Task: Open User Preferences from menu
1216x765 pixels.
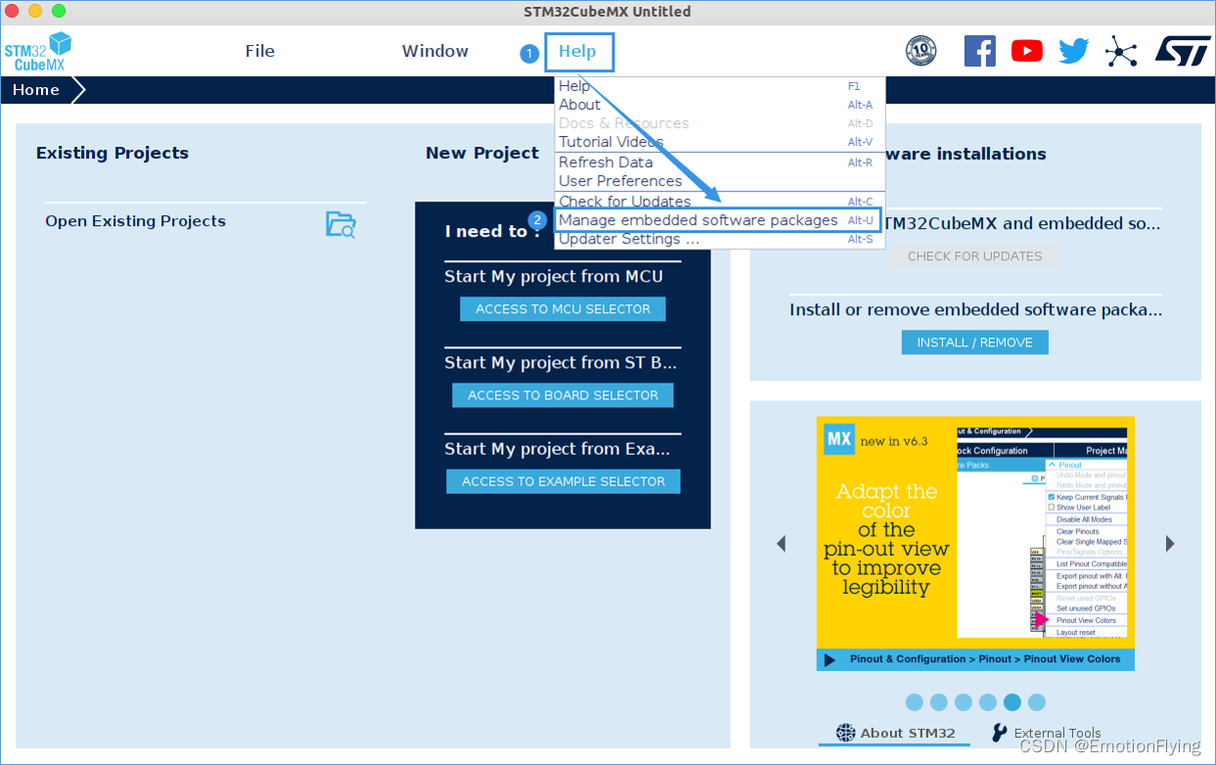Action: (x=719, y=181)
